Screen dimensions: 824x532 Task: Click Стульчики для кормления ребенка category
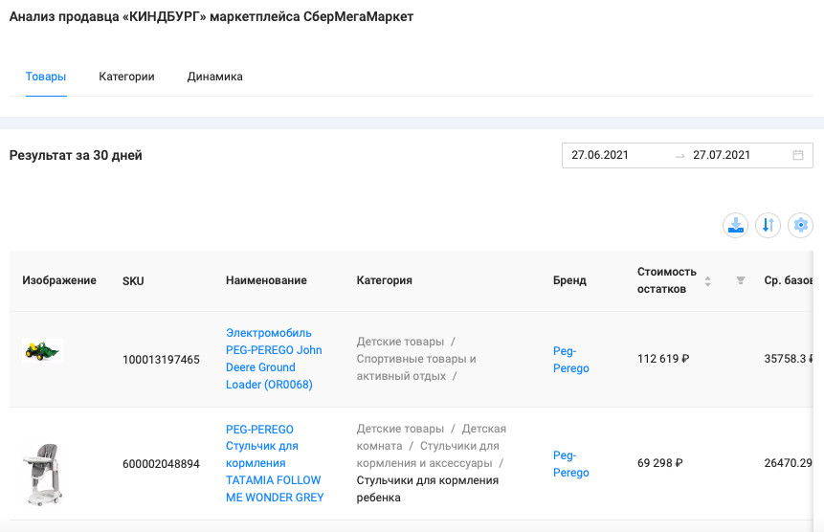click(427, 489)
